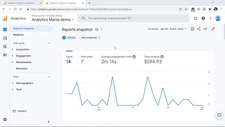Click the Edit comparisons chart icon
Viewport: 225px width, 127px height.
tap(192, 29)
